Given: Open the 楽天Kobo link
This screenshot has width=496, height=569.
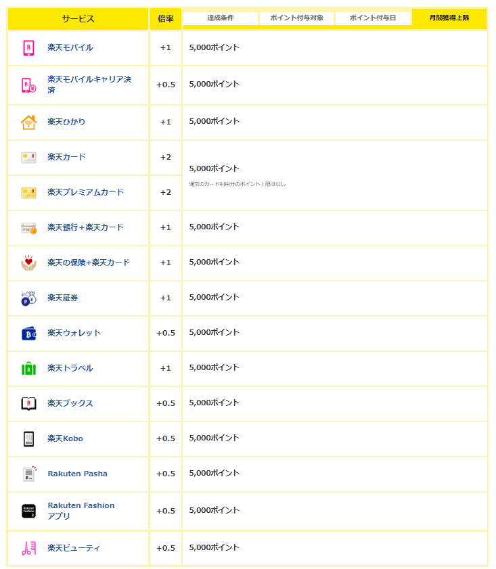Looking at the screenshot, I should [66, 438].
